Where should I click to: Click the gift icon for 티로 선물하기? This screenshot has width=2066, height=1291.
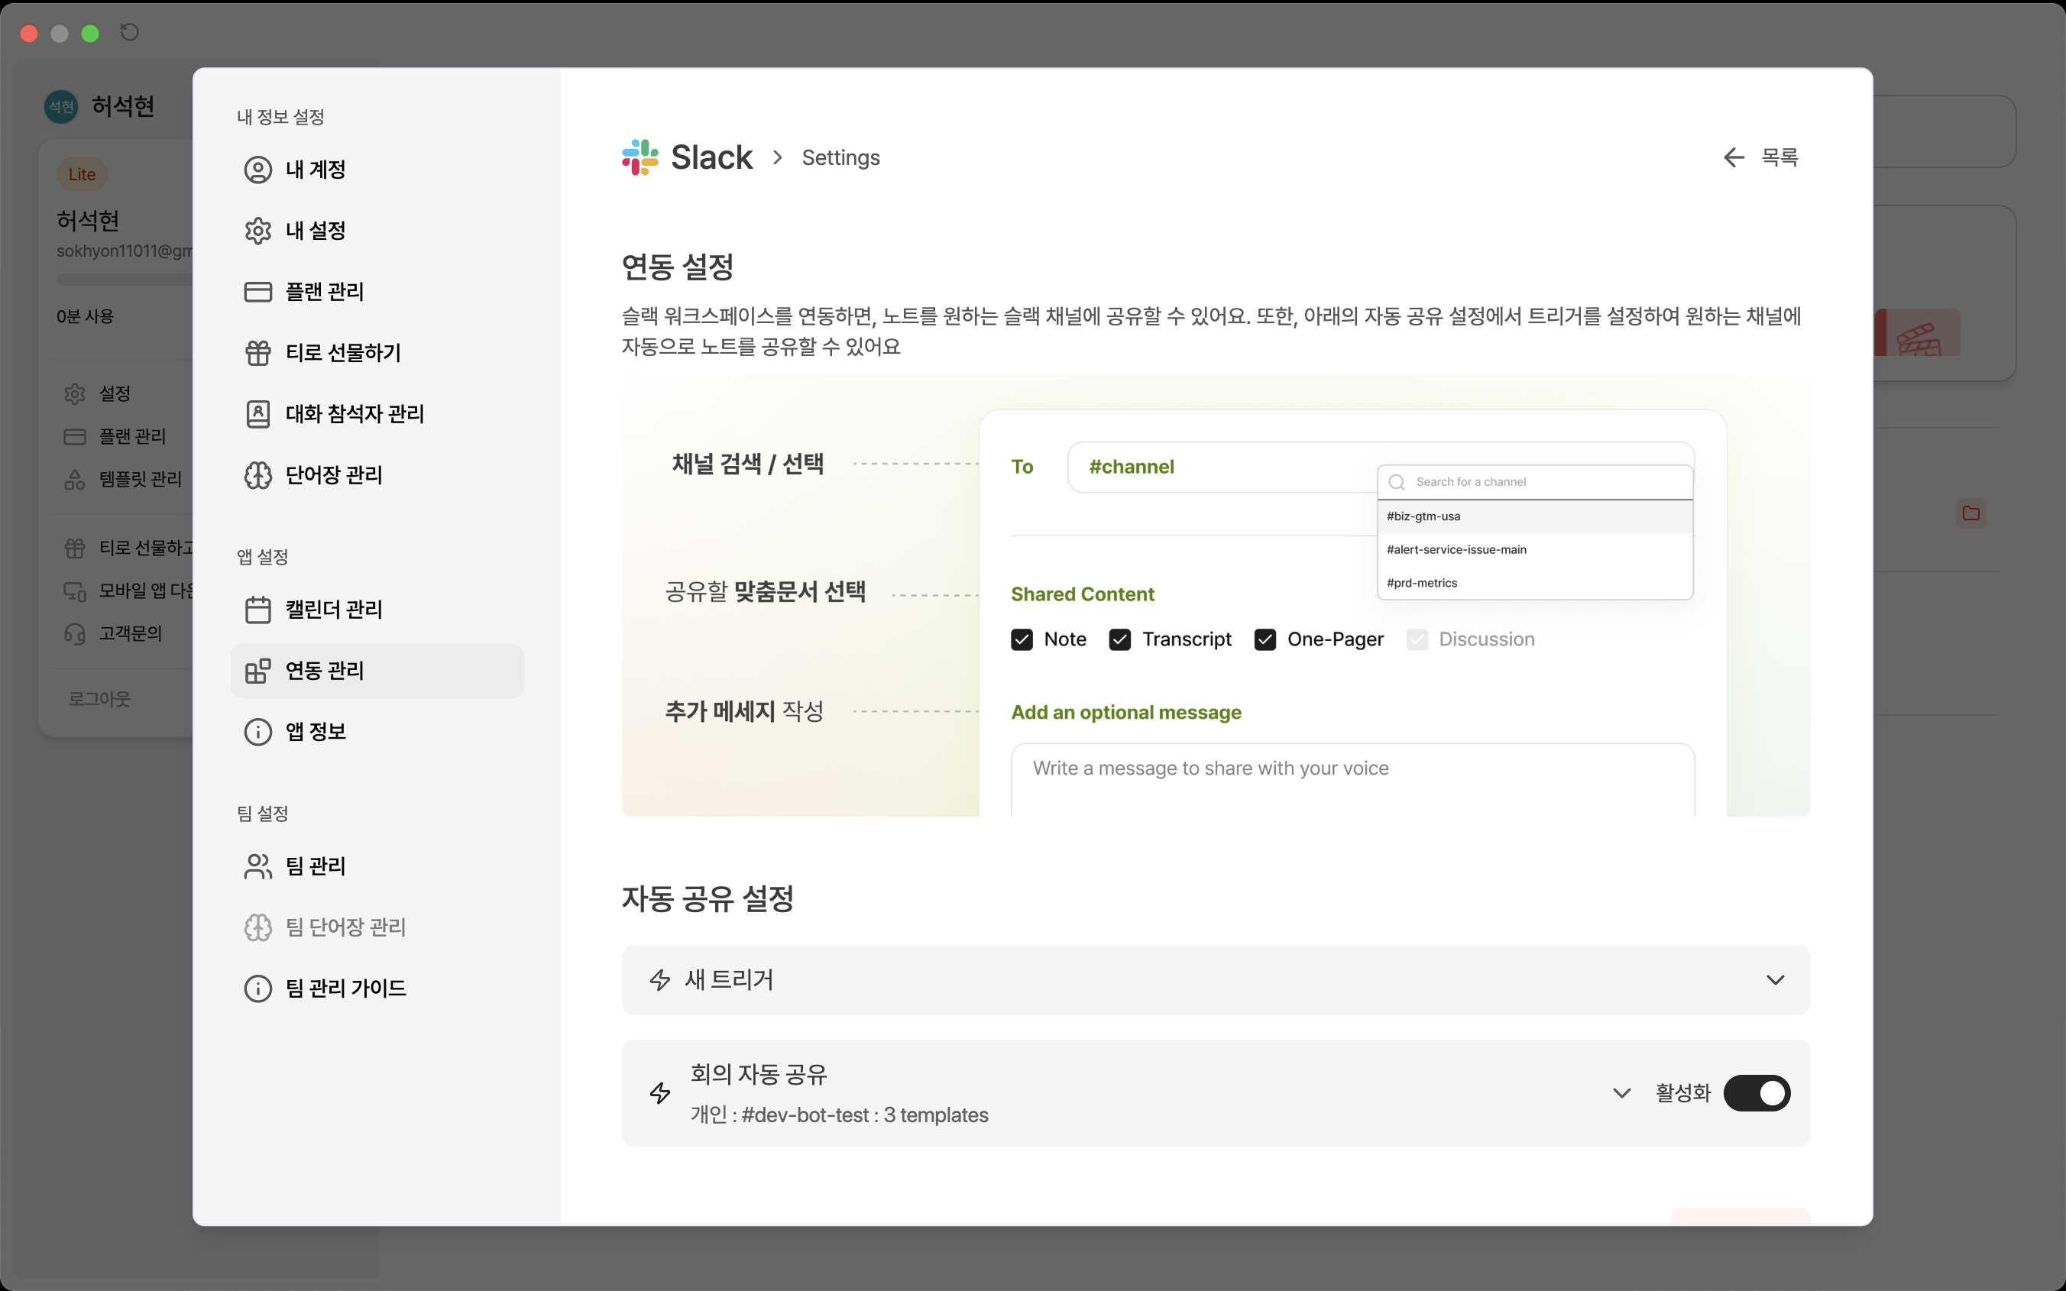pos(257,353)
